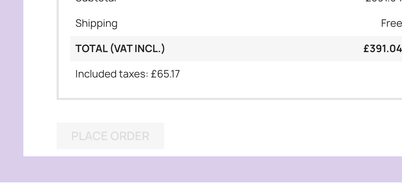The image size is (402, 188).
Task: Click the Included taxes label text
Action: coord(111,74)
